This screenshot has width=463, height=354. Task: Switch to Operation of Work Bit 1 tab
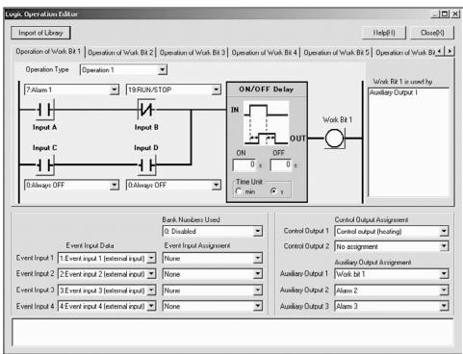pyautogui.click(x=48, y=51)
